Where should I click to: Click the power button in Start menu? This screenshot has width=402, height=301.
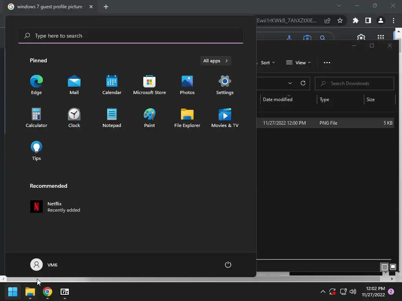pos(228,265)
